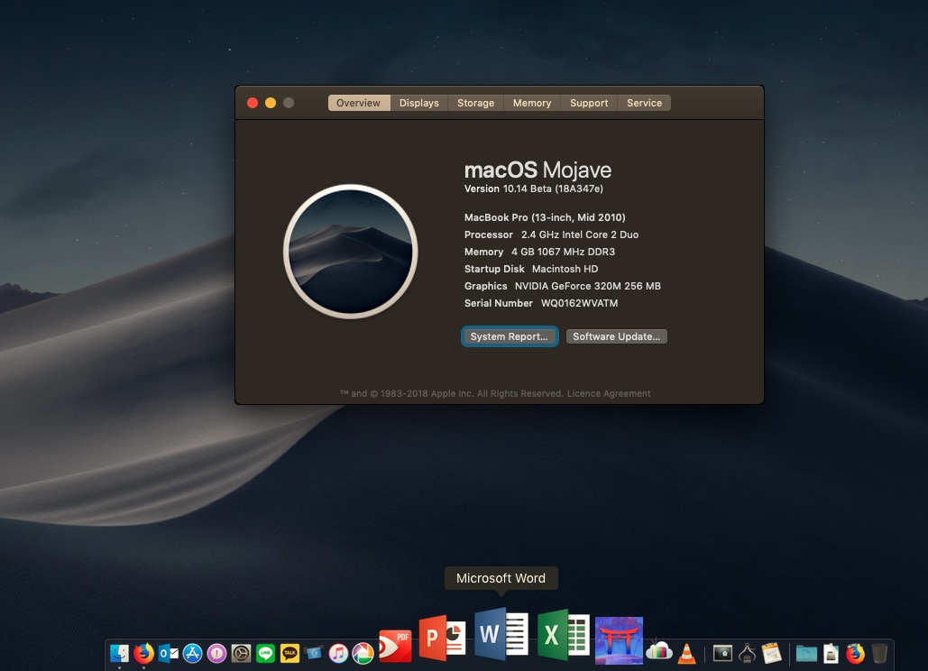Click the MacBook Pro (13-inch, Mid 2010) text
The image size is (928, 671).
coord(545,217)
